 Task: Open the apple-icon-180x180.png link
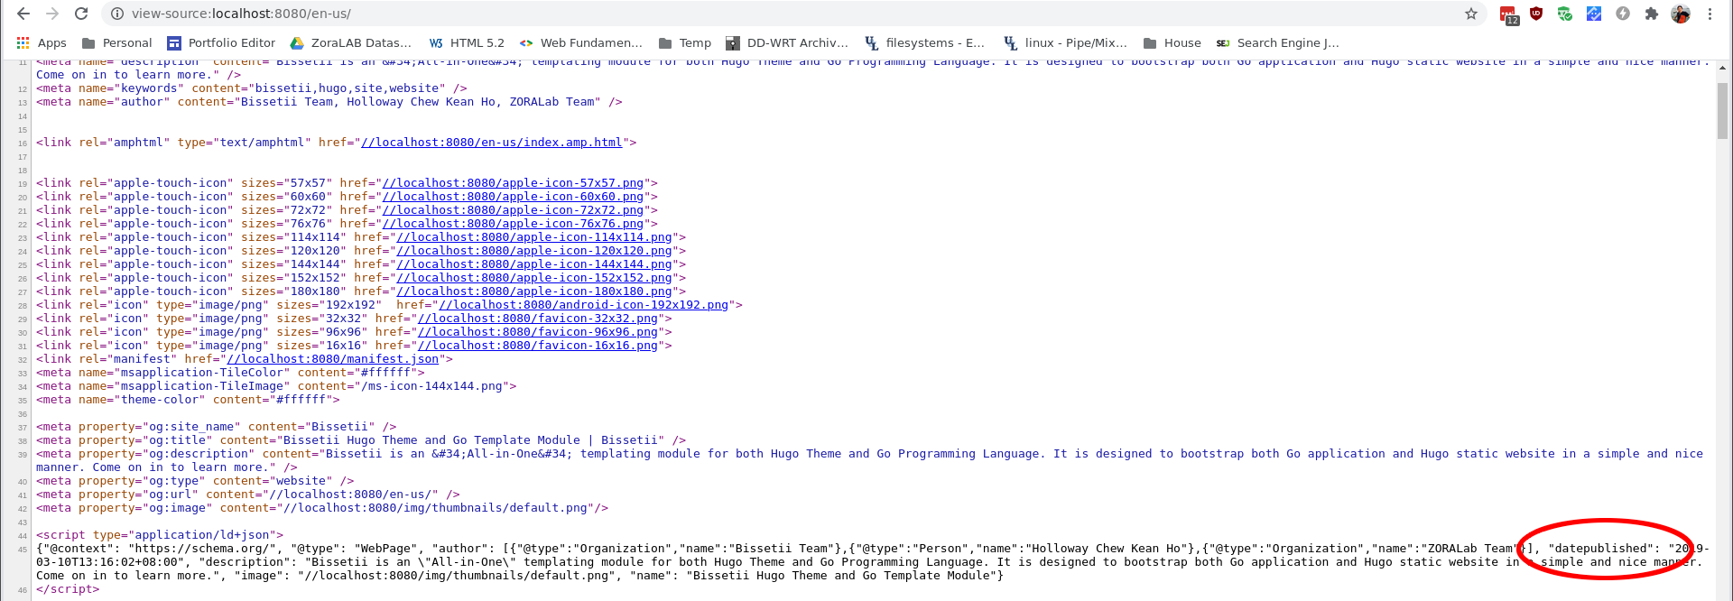coord(534,291)
